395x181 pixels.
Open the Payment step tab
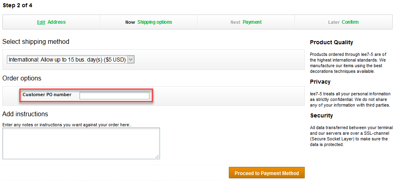[x=252, y=22]
